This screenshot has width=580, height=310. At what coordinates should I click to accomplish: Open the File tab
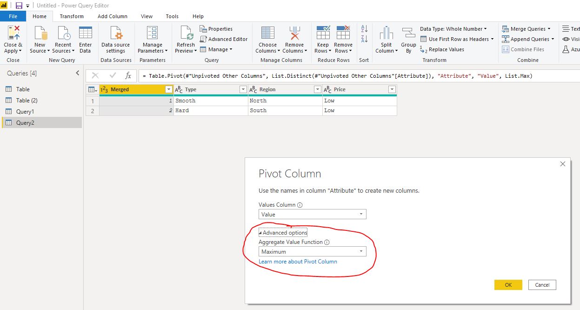[13, 16]
